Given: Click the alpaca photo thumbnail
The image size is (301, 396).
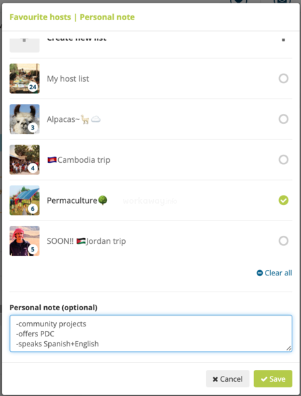Looking at the screenshot, I should 25,119.
